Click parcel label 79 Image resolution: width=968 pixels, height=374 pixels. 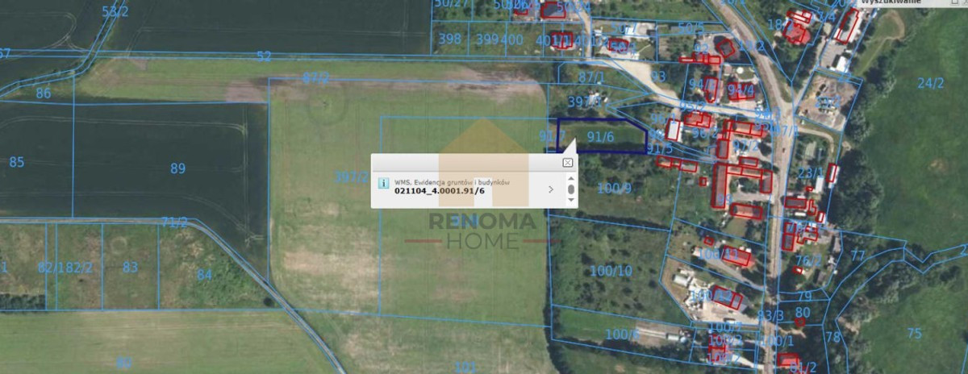click(x=804, y=296)
